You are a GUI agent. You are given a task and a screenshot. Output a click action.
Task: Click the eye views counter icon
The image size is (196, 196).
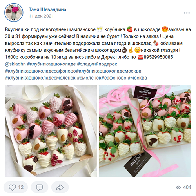click(178, 187)
